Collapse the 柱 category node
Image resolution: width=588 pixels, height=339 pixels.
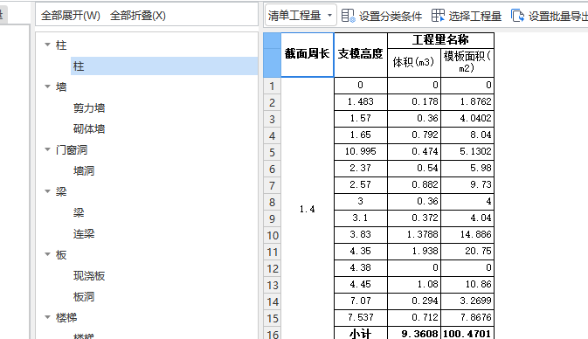pos(48,45)
